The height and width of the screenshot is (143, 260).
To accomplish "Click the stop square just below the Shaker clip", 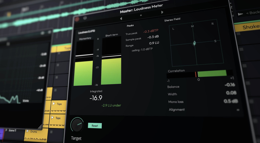I will [x=238, y=34].
